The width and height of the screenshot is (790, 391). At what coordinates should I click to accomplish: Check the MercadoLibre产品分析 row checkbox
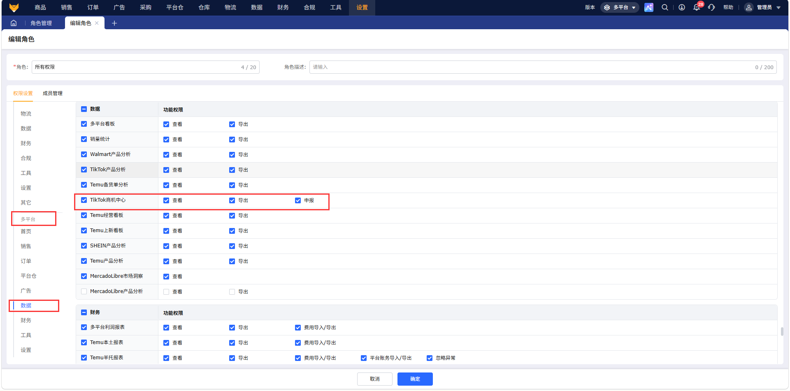(x=84, y=291)
